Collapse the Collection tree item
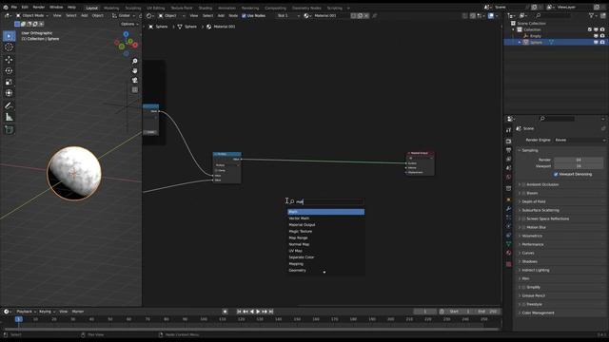Image resolution: width=609 pixels, height=342 pixels. [514, 29]
